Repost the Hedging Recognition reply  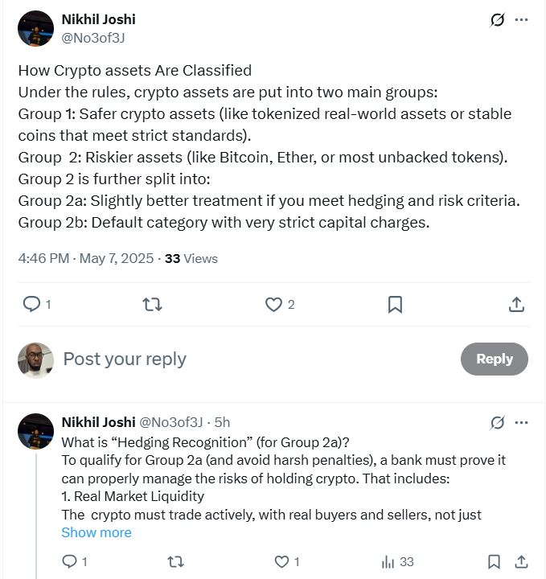[x=174, y=561]
